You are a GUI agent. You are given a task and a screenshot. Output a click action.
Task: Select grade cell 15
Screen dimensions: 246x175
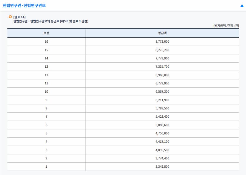47,50
